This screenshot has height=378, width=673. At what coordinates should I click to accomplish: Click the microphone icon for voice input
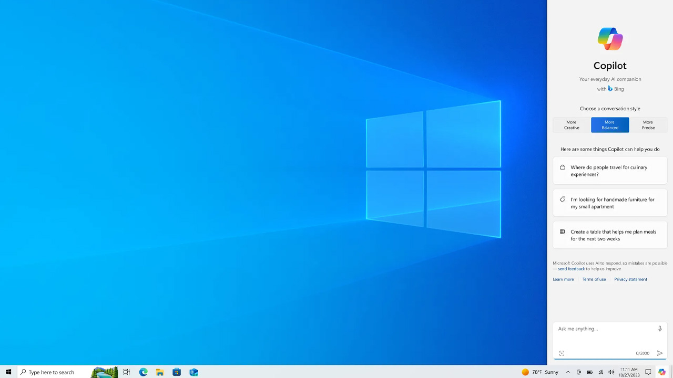click(660, 328)
